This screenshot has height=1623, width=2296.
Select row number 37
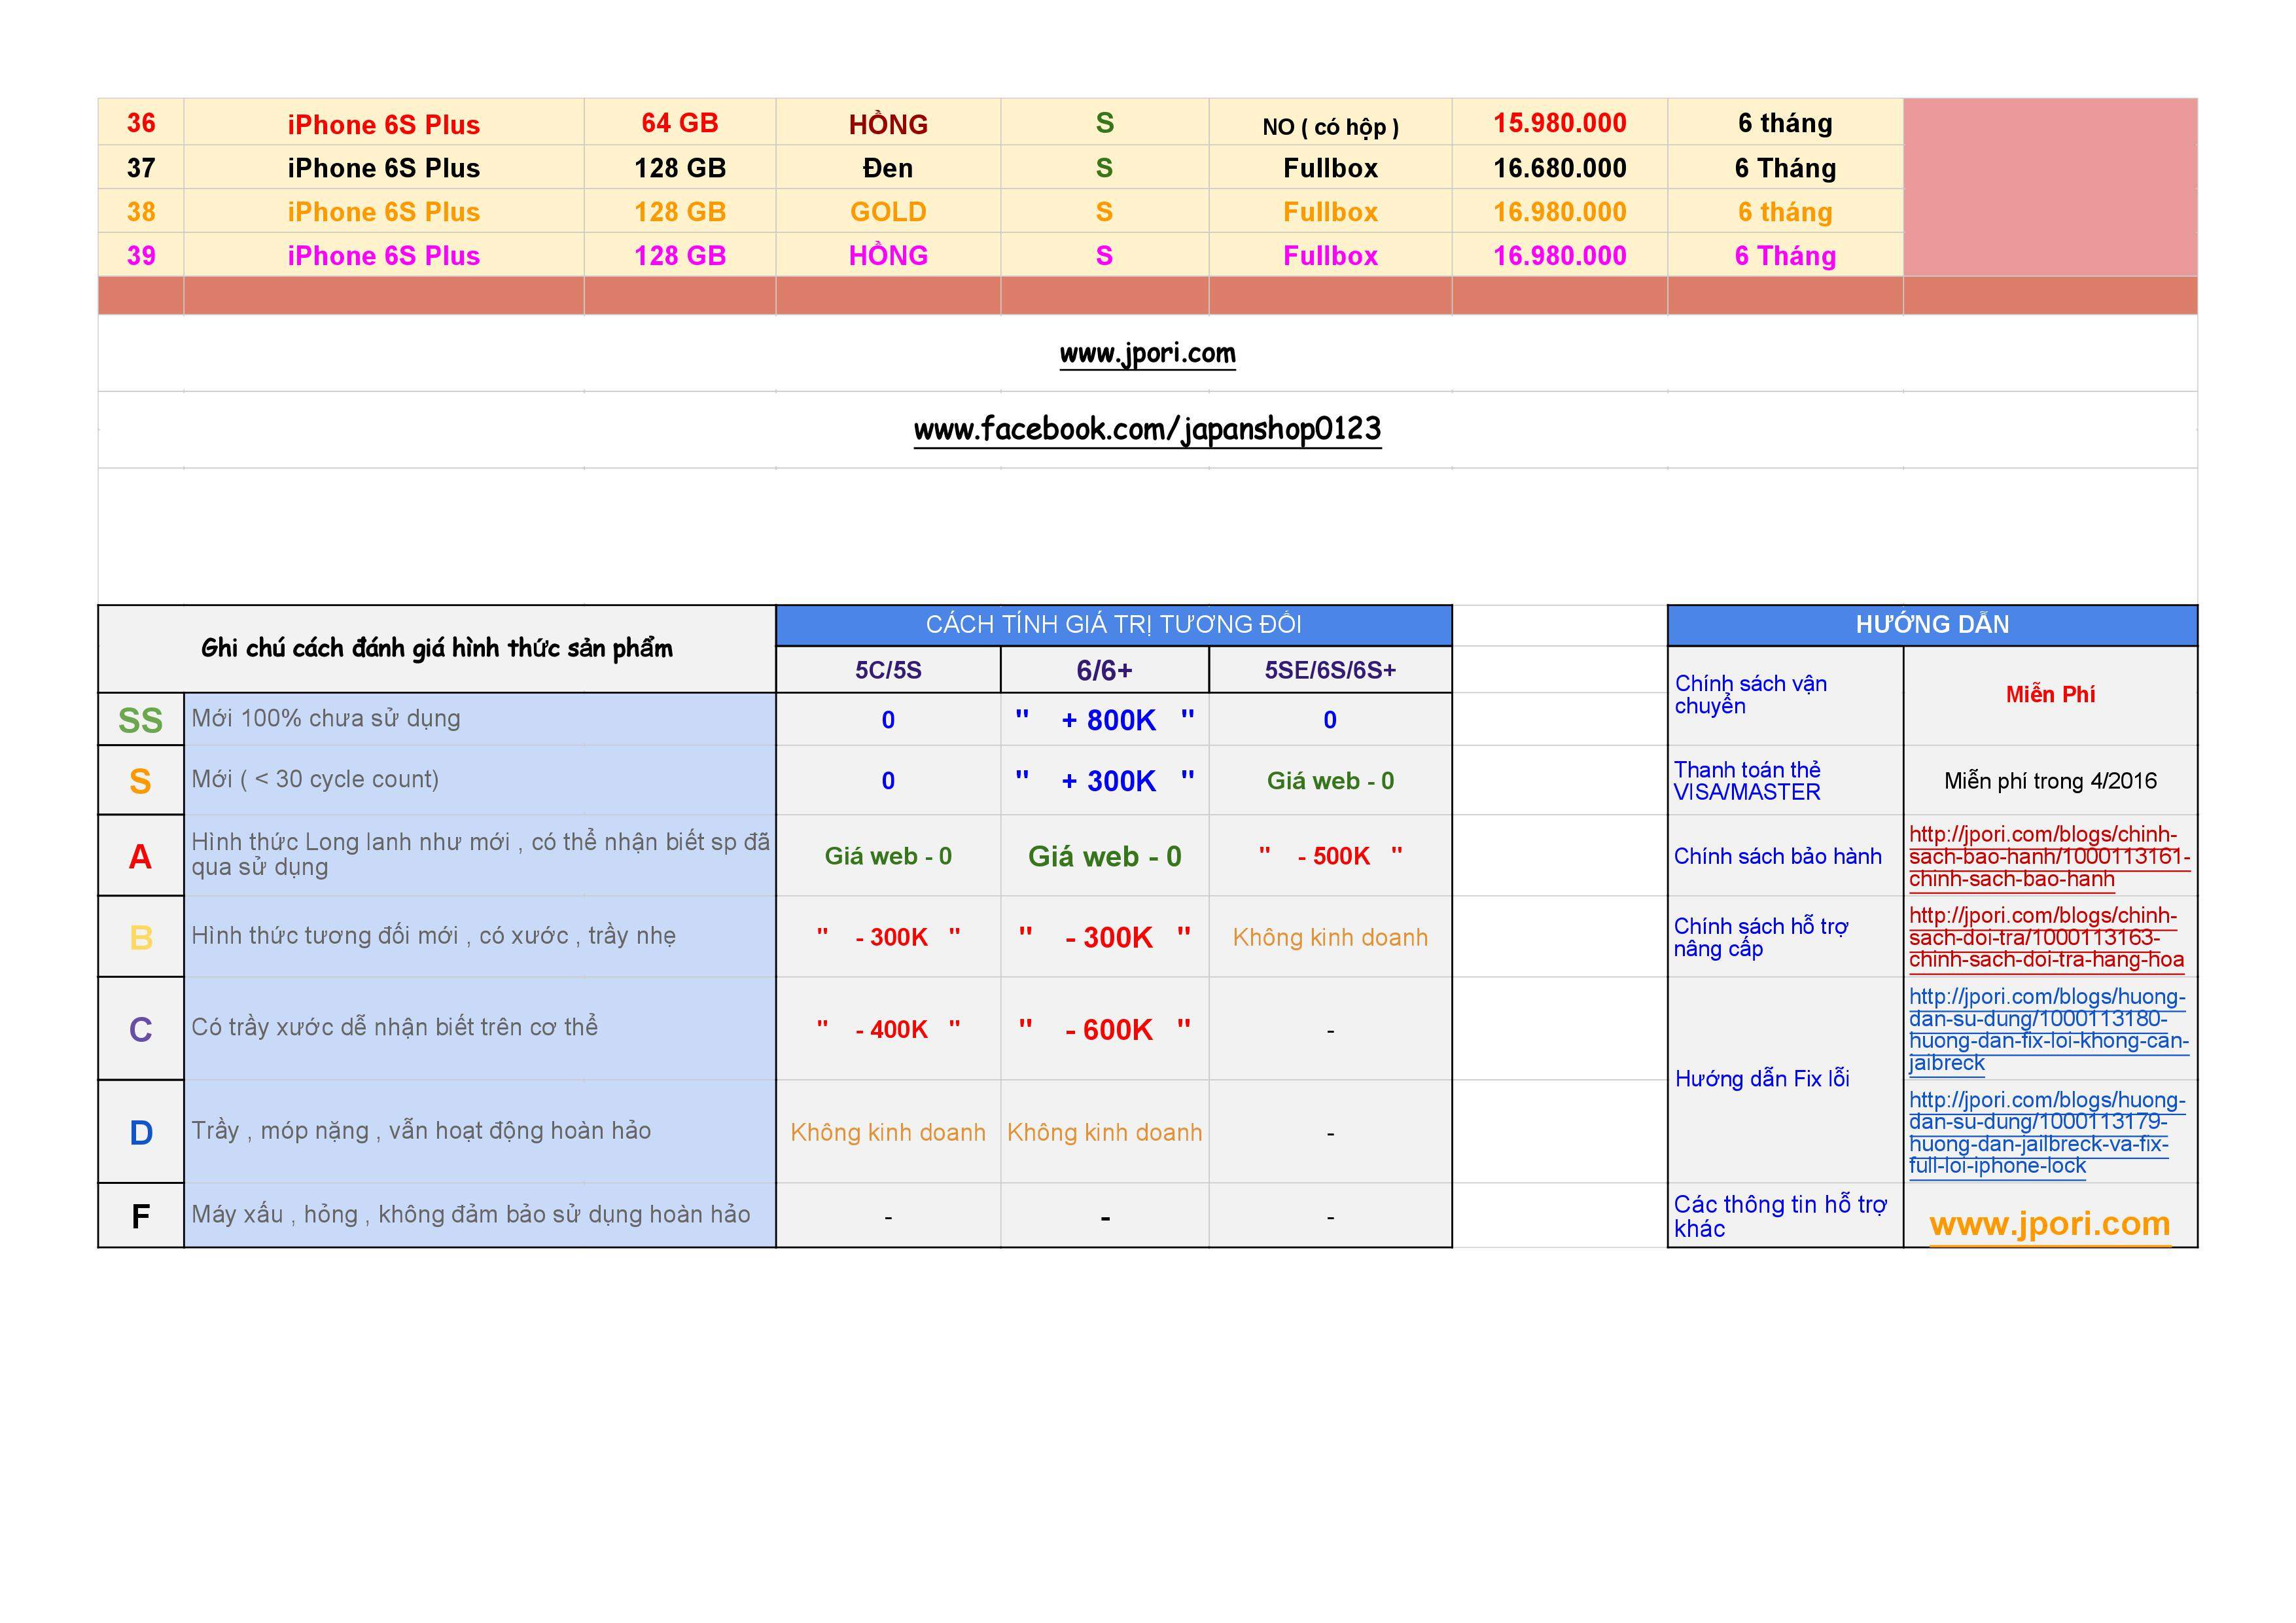(x=141, y=168)
